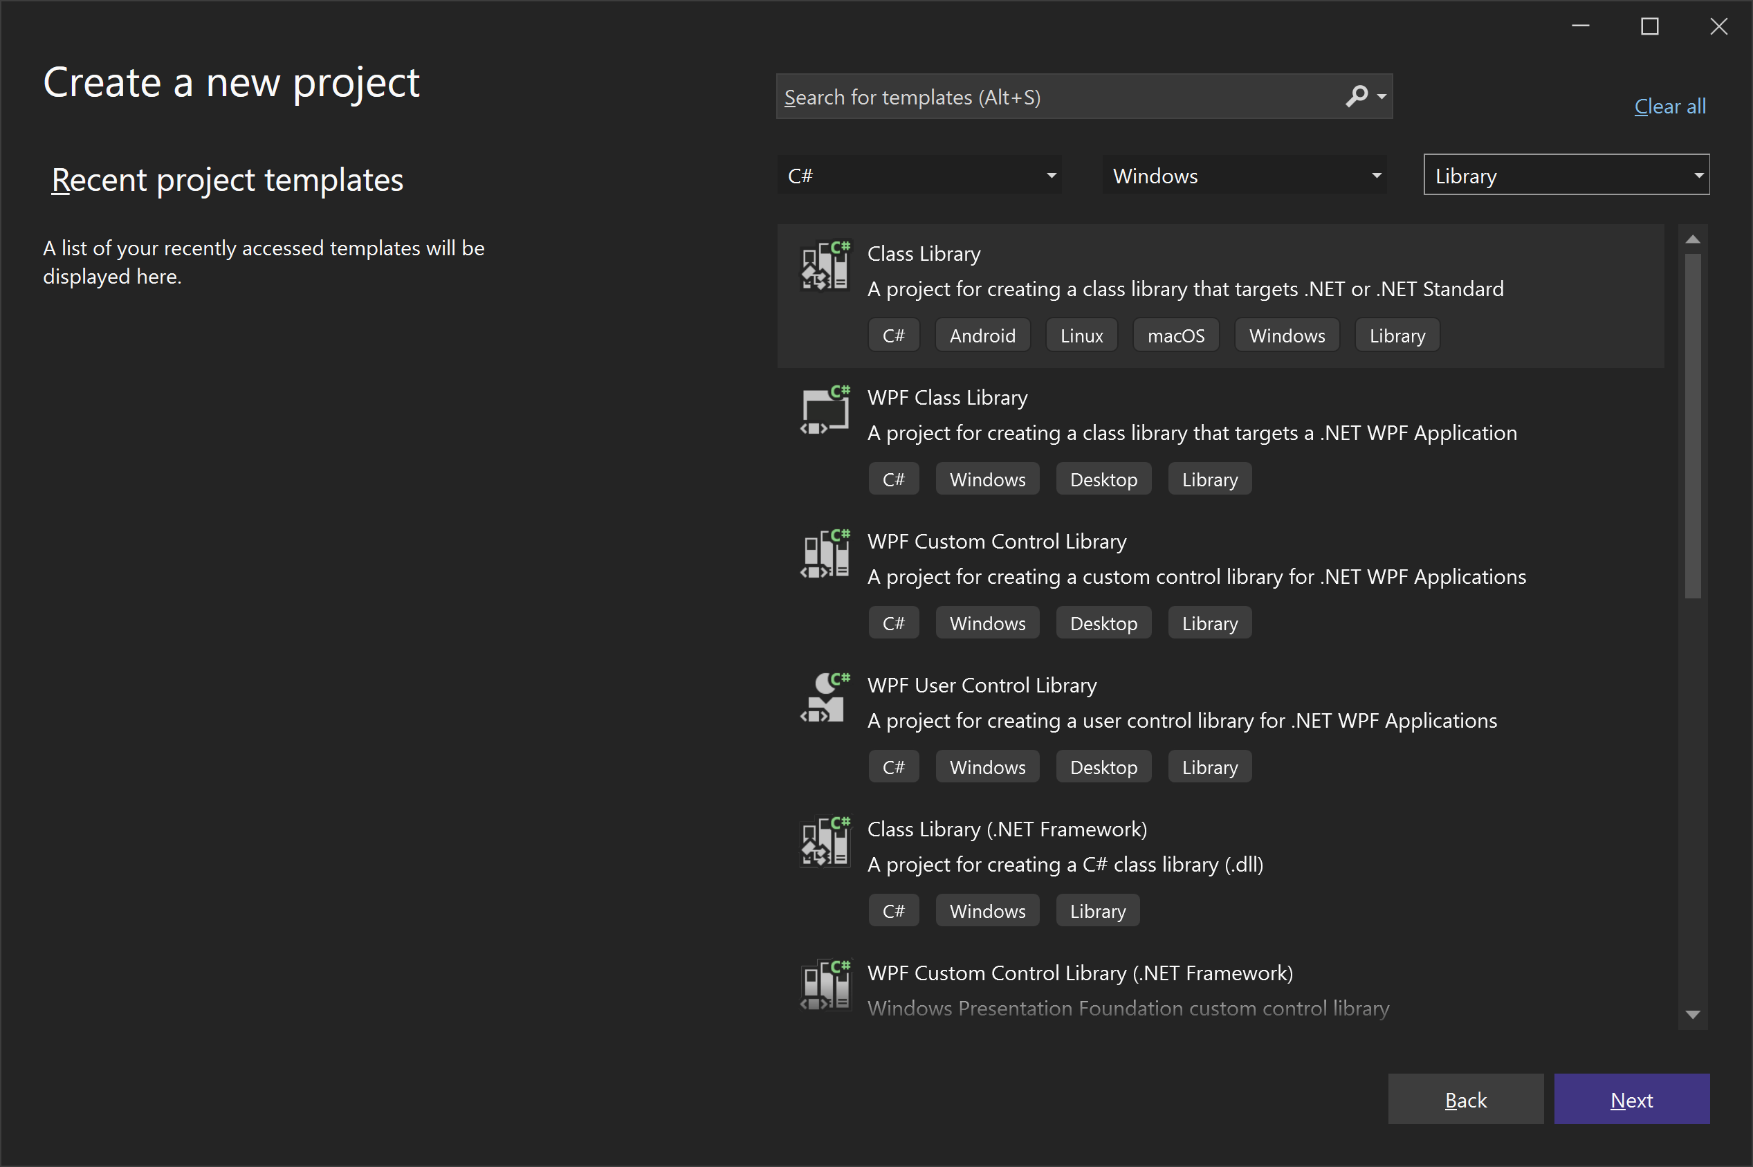The height and width of the screenshot is (1167, 1753).
Task: Click the template list scroll down arrow
Action: pyautogui.click(x=1693, y=1014)
